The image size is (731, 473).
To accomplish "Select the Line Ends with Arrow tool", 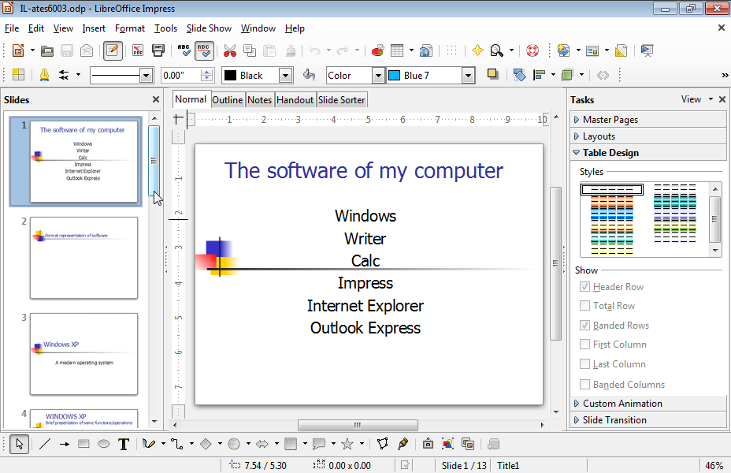I will point(65,444).
